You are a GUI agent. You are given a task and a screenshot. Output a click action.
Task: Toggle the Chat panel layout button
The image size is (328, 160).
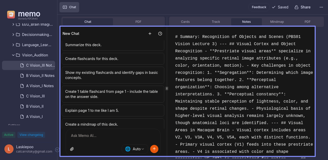click(69, 7)
